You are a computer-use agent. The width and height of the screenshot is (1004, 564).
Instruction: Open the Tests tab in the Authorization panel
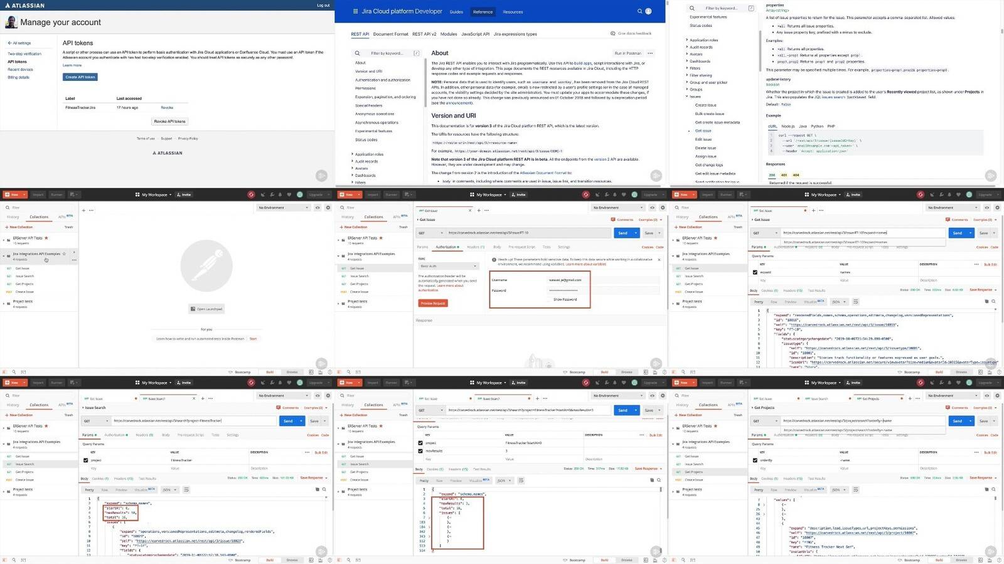pos(547,247)
